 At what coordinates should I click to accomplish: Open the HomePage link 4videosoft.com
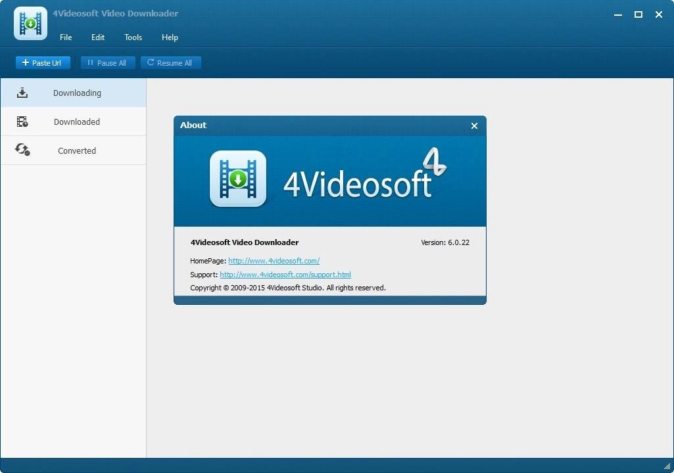click(x=274, y=261)
